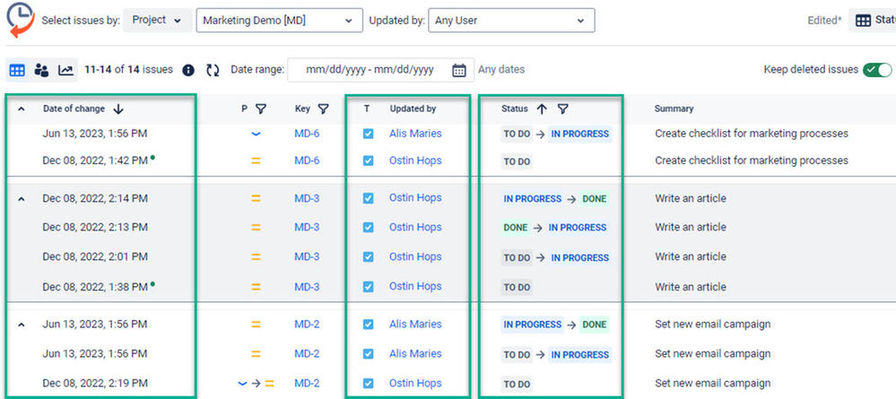
Task: Click the Any dates label
Action: (x=501, y=70)
